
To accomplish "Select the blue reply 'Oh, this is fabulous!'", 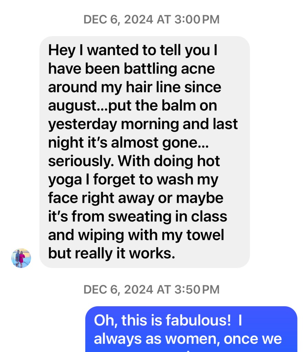I will 191,329.
